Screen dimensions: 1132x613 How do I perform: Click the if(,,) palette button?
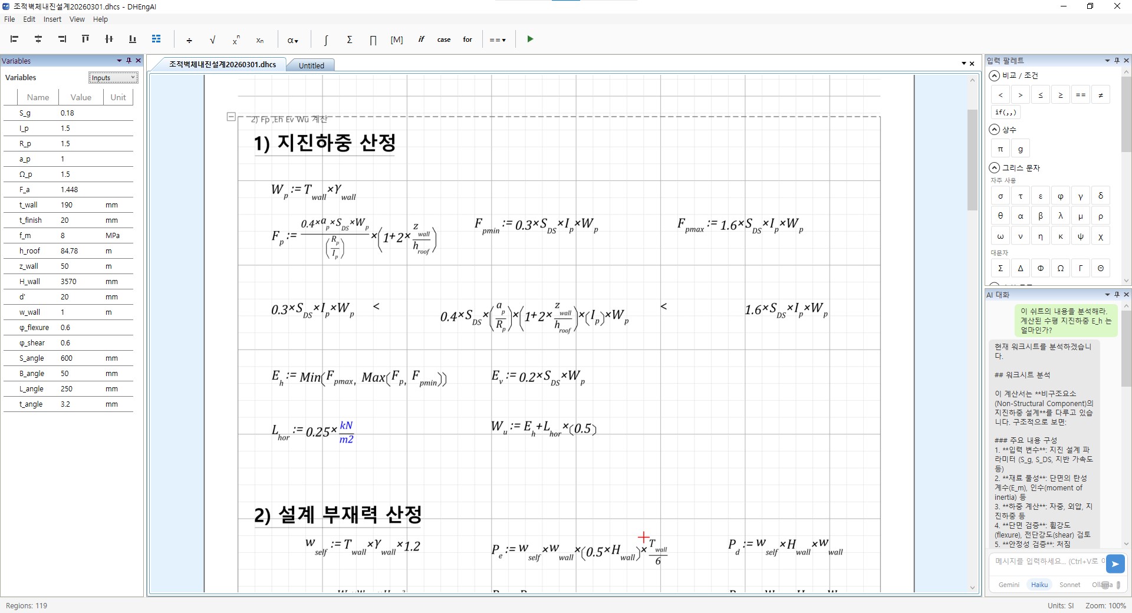(x=1005, y=113)
